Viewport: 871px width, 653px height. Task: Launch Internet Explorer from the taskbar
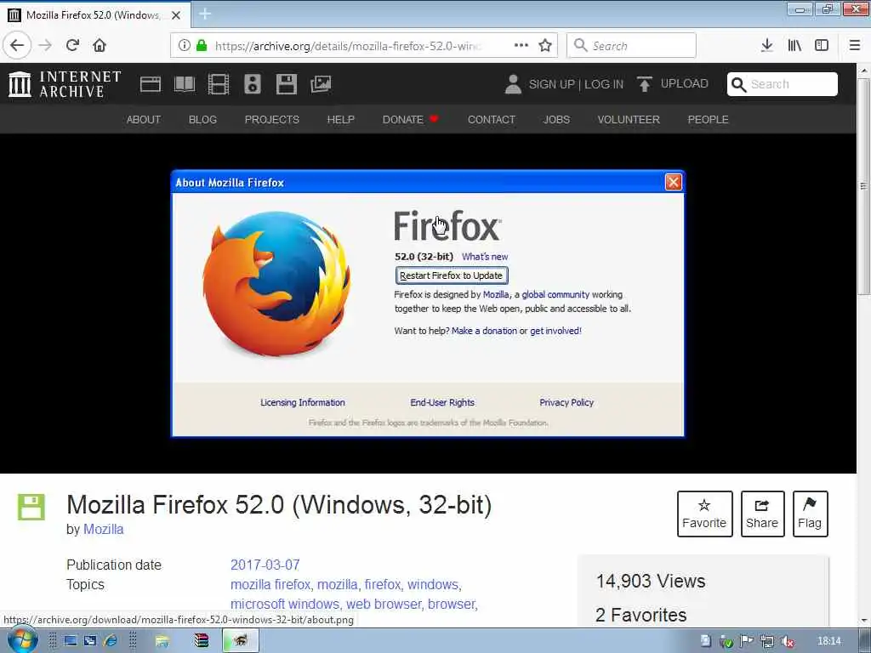pos(110,640)
